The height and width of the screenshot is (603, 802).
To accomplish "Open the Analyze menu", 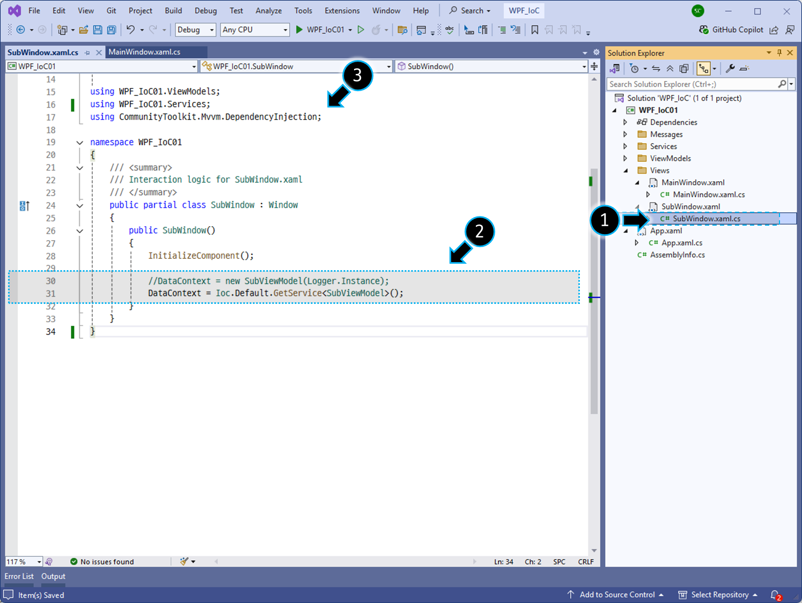I will [x=269, y=11].
